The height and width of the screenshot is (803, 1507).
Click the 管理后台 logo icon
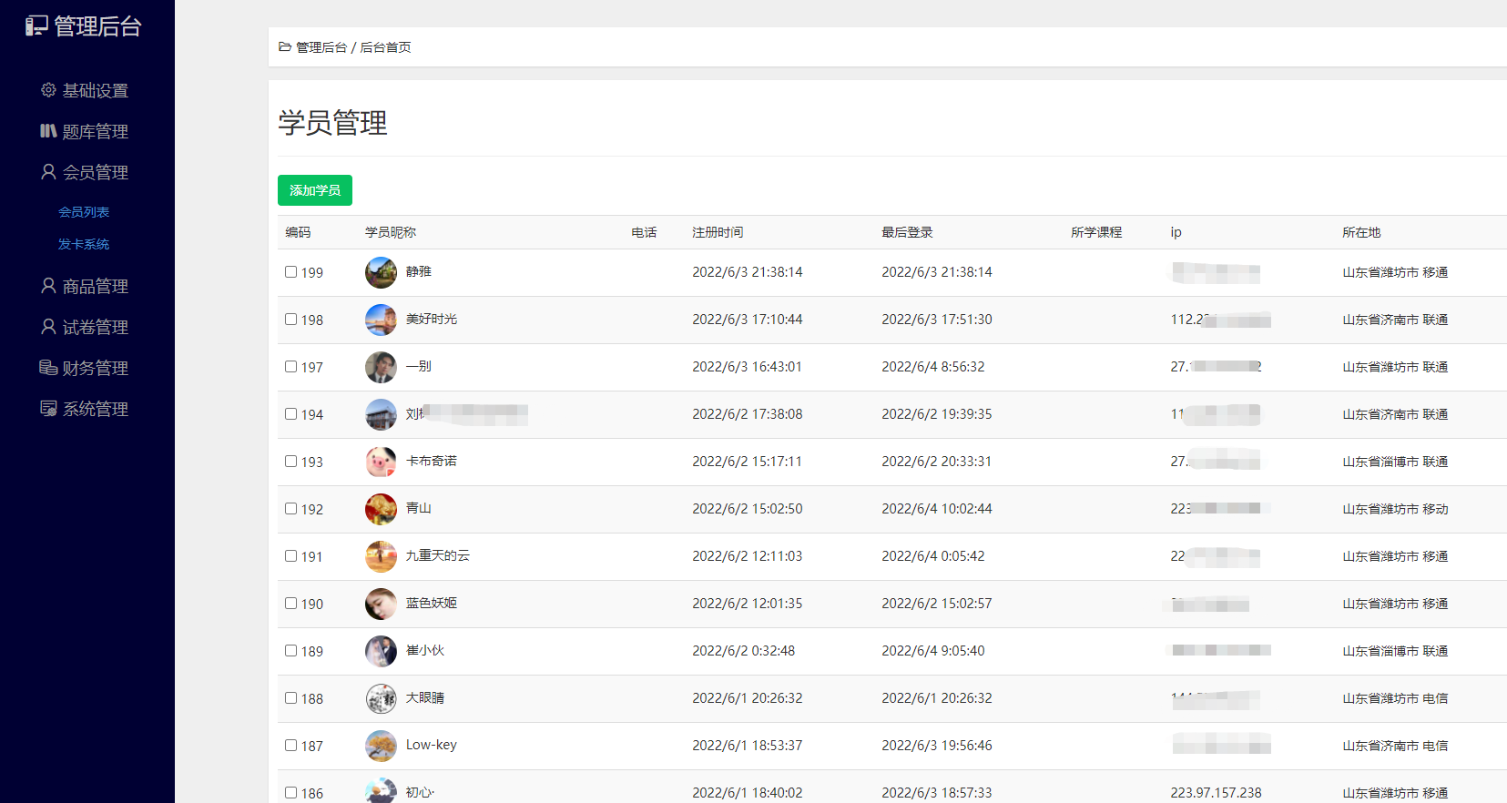[36, 26]
